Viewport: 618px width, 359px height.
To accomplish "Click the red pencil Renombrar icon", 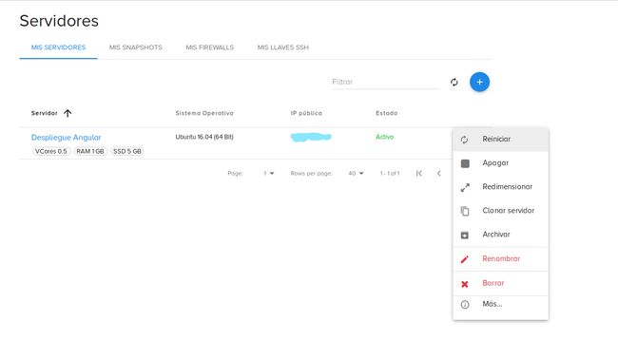I will click(465, 259).
